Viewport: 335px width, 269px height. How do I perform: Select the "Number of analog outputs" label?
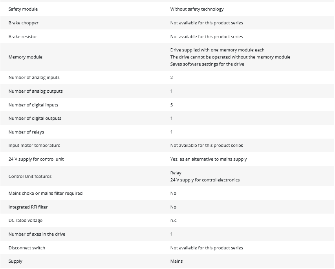pos(35,91)
